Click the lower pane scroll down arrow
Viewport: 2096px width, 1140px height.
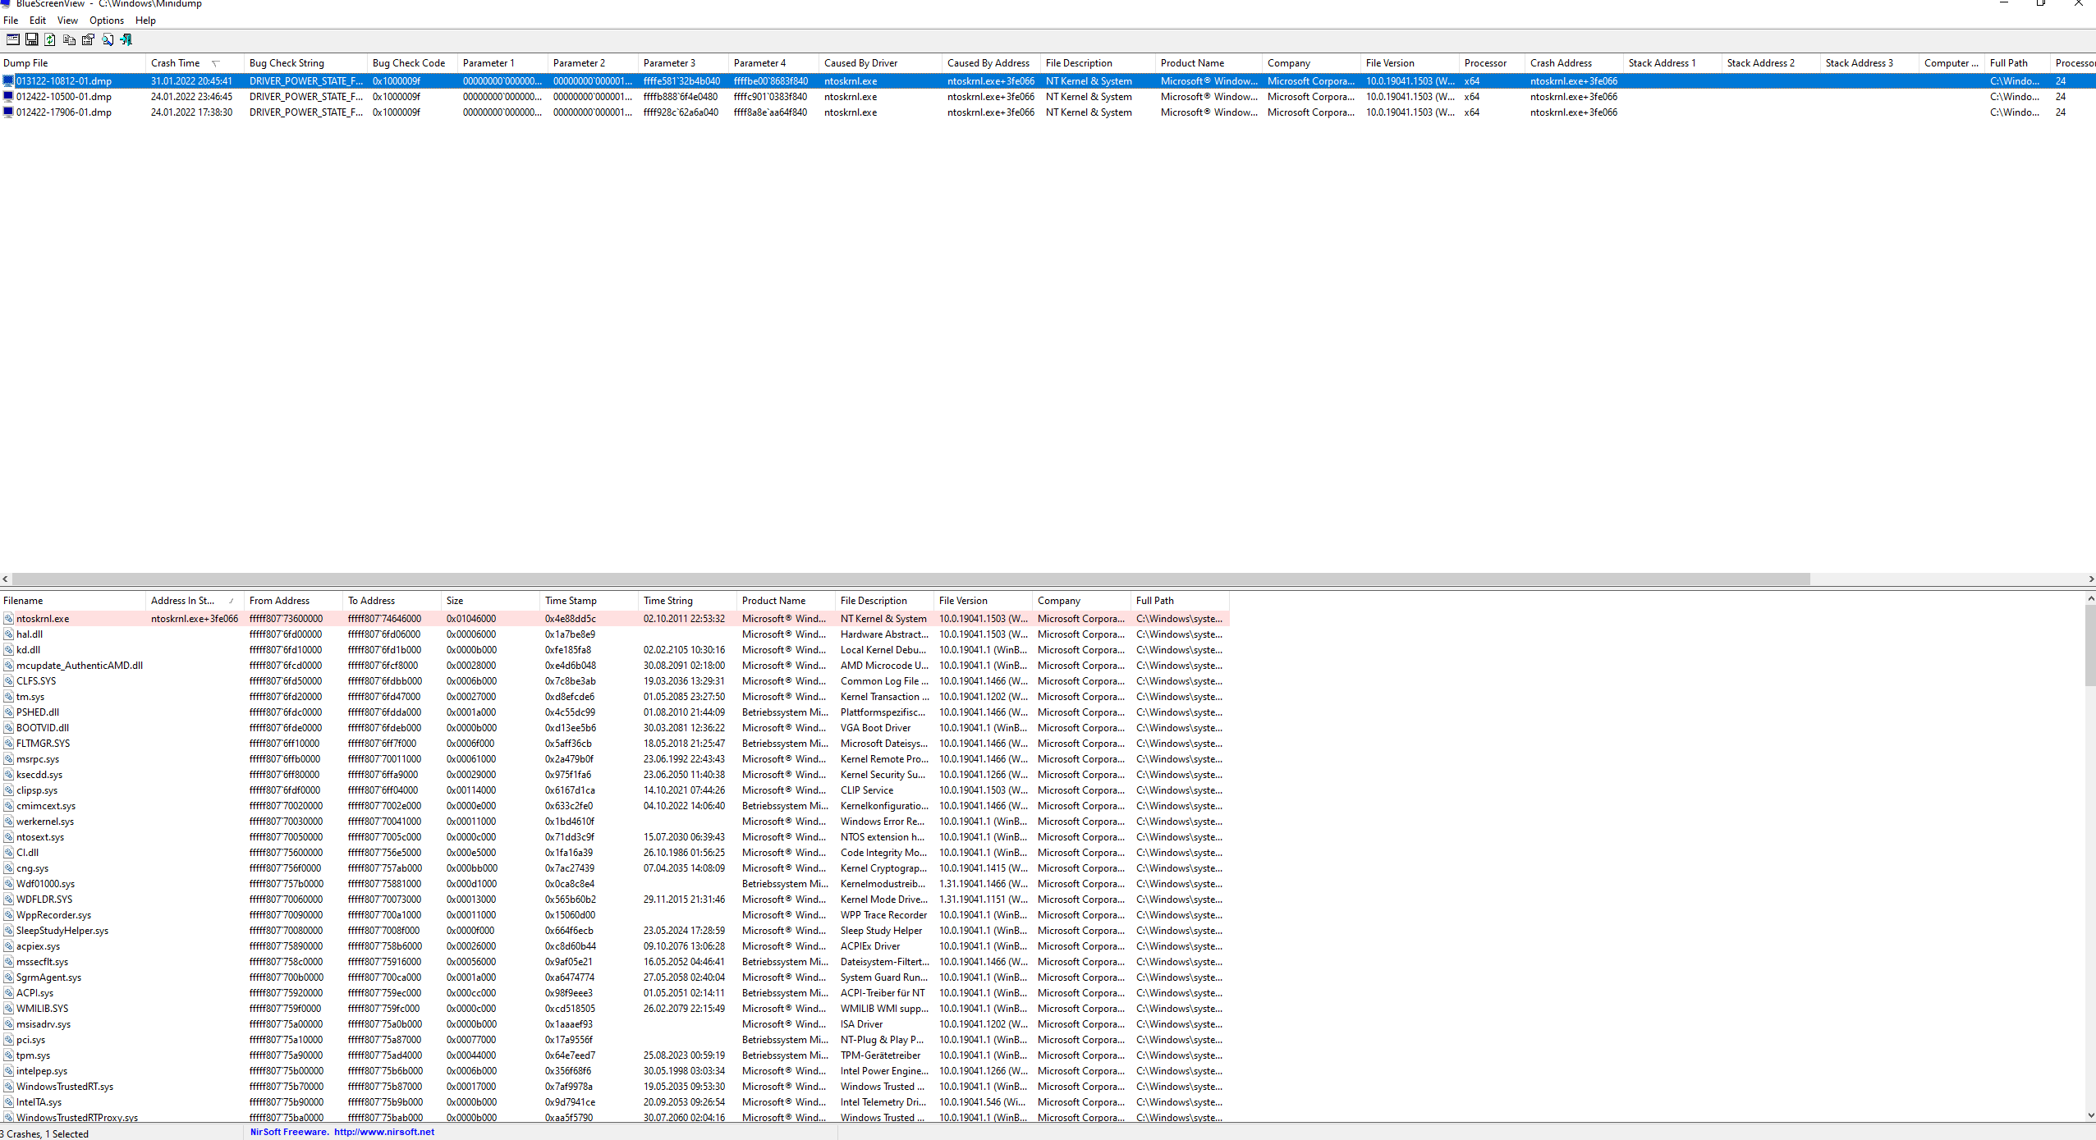click(2090, 1115)
